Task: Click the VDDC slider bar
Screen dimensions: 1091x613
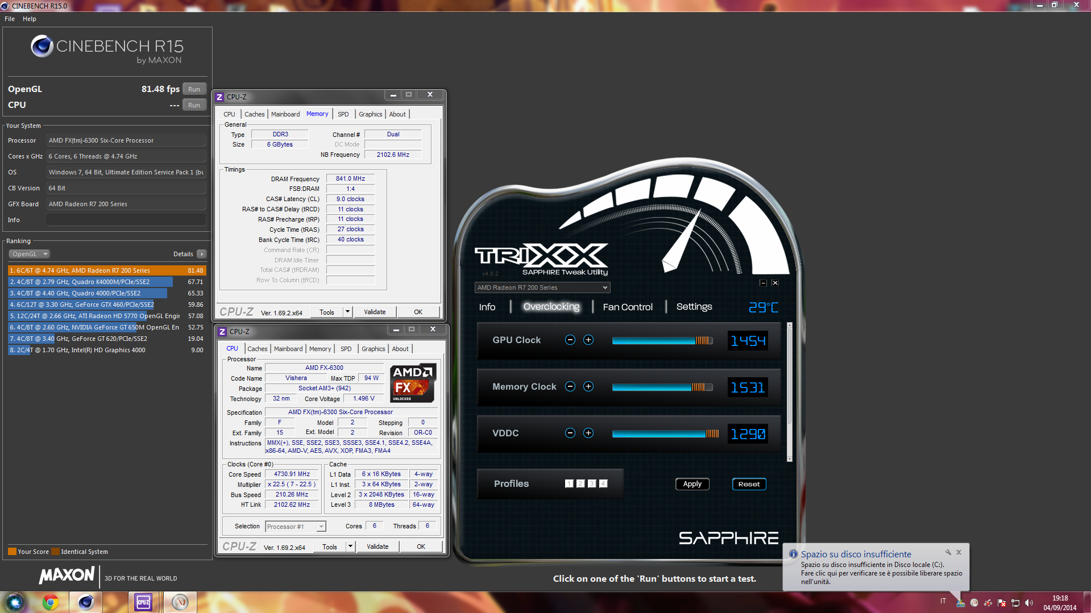Action: click(665, 433)
